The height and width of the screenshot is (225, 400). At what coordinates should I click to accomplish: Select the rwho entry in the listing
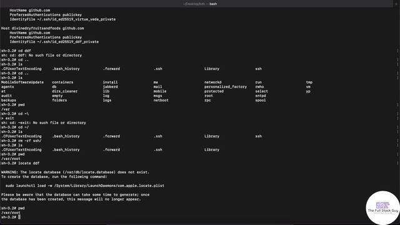click(x=259, y=87)
